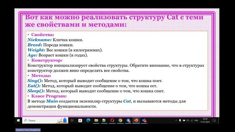This screenshot has height=132, width=235.
Task: Switch the ENG input language indicator
Action: (196, 121)
